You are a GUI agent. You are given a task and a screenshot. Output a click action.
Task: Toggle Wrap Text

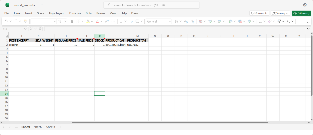[x=131, y=21]
